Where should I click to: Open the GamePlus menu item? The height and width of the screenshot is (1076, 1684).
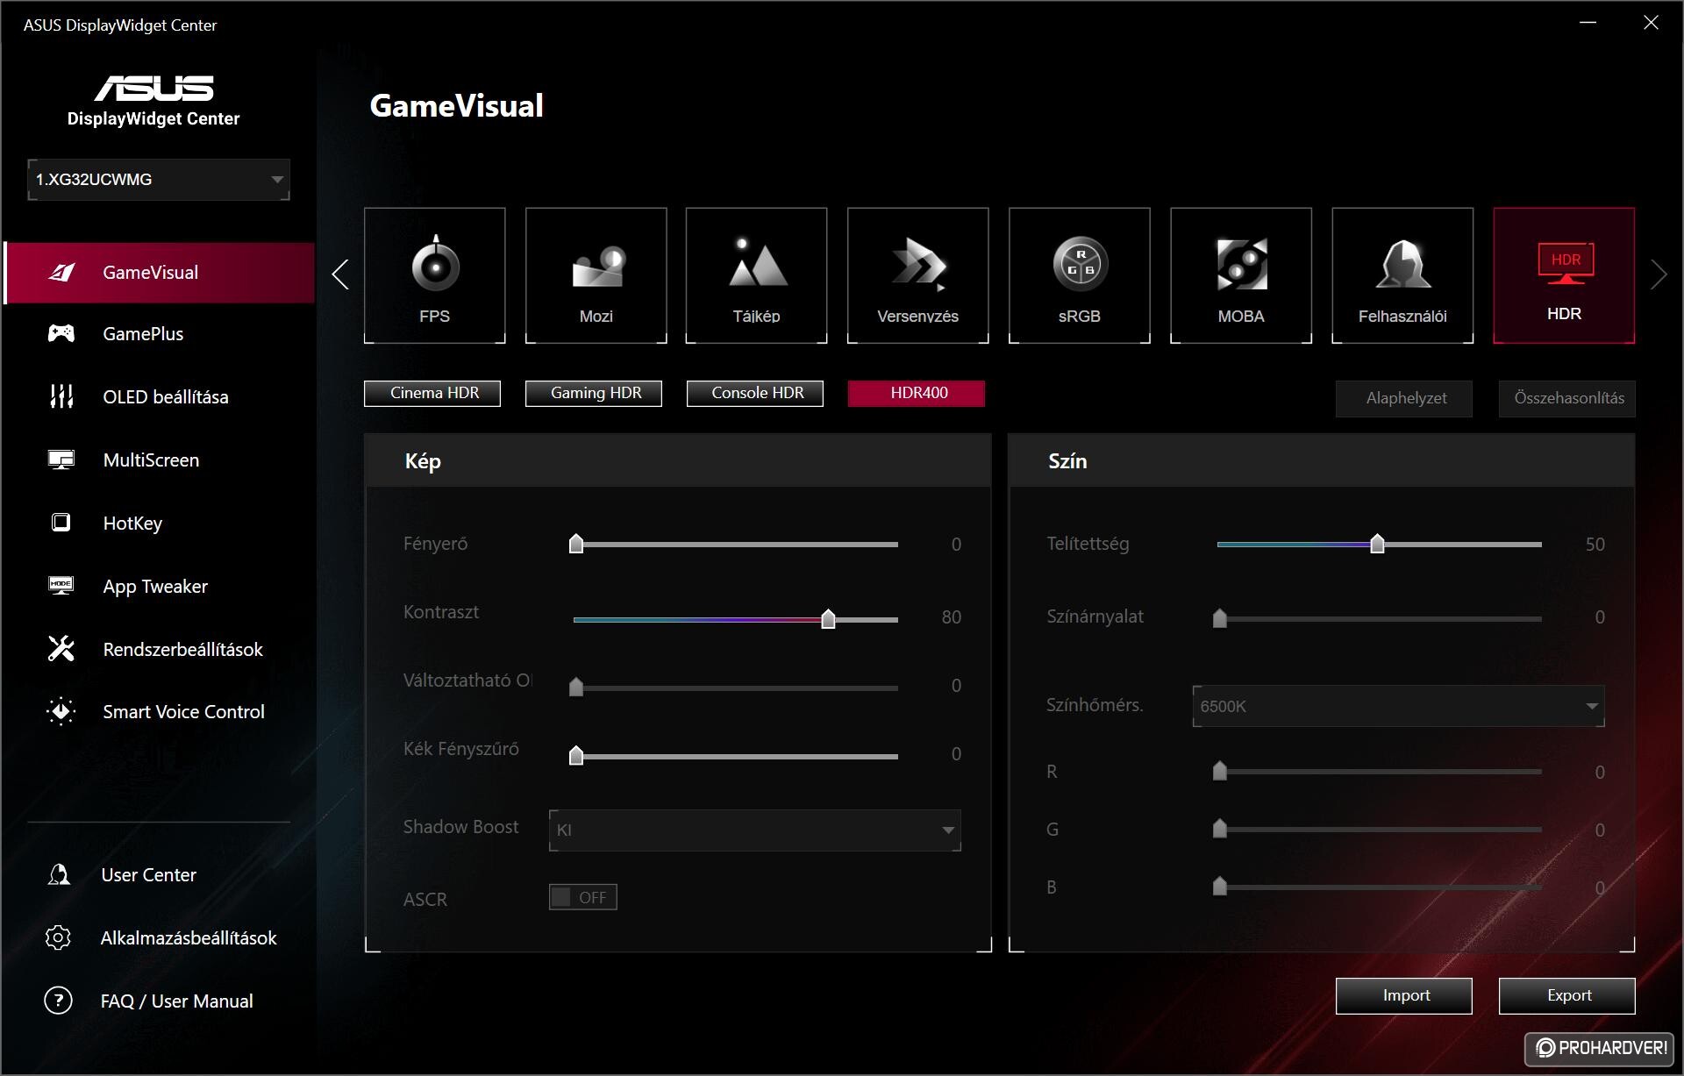point(159,333)
